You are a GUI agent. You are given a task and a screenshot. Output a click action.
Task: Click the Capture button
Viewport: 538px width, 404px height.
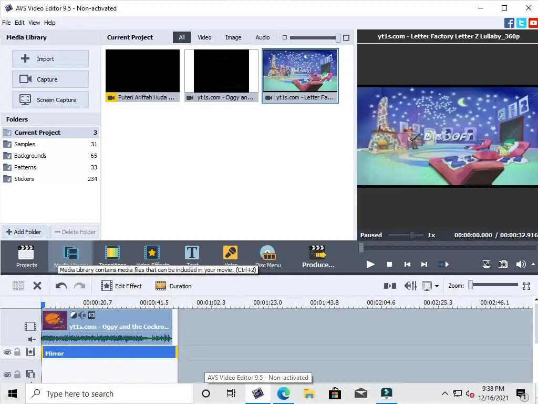click(x=50, y=79)
